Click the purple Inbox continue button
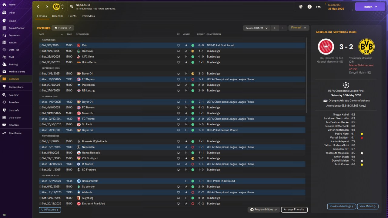 pos(370,7)
